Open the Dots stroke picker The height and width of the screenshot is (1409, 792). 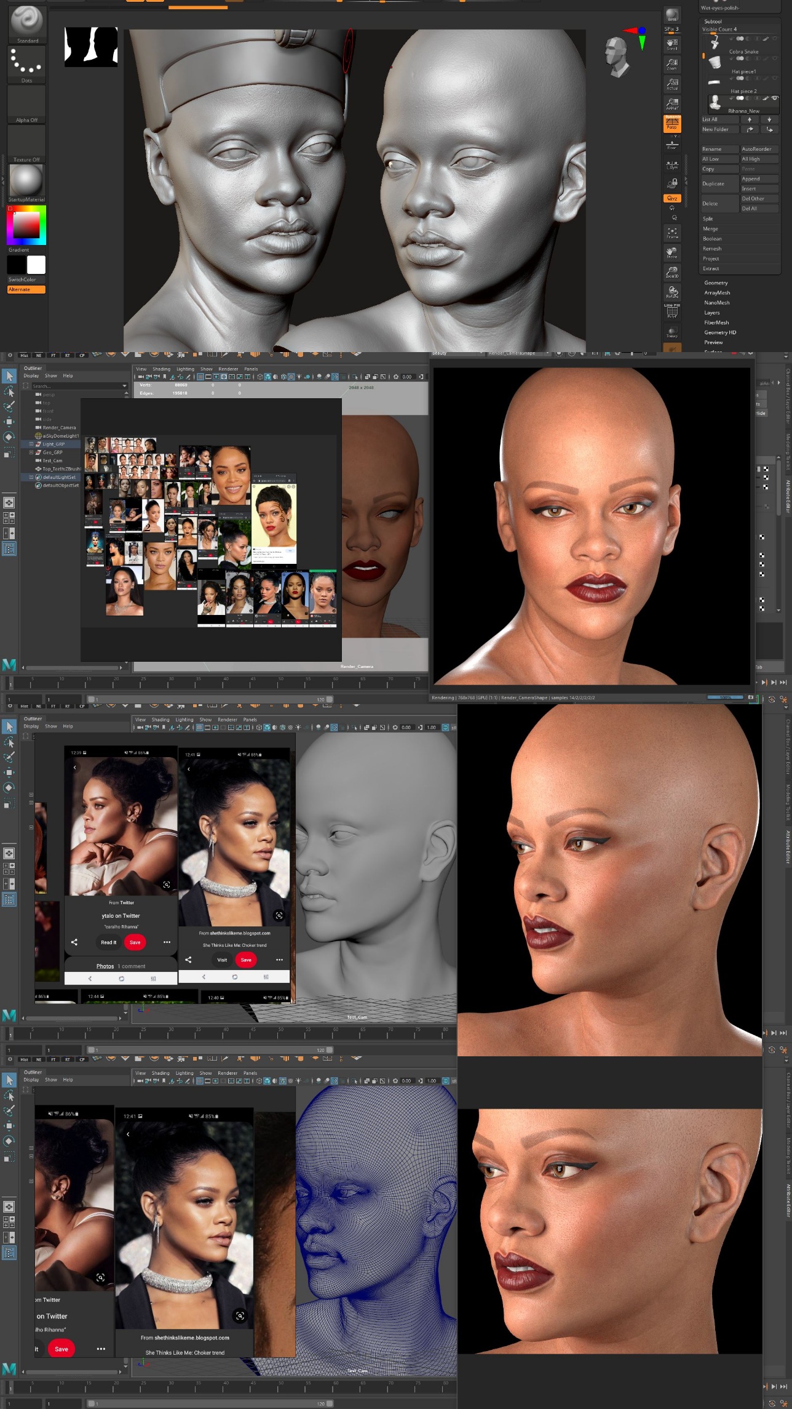26,63
